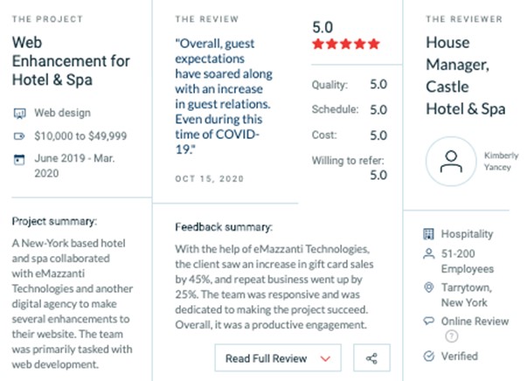
Task: Click the Hospitality industry label
Action: [x=467, y=234]
